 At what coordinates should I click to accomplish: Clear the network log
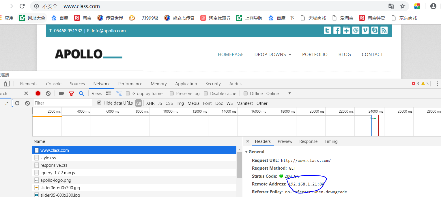pos(48,93)
